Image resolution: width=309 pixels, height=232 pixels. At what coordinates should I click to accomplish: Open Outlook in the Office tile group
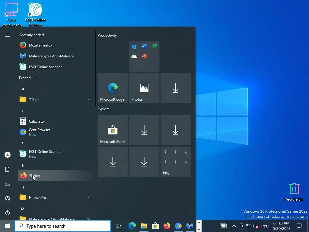(134, 46)
